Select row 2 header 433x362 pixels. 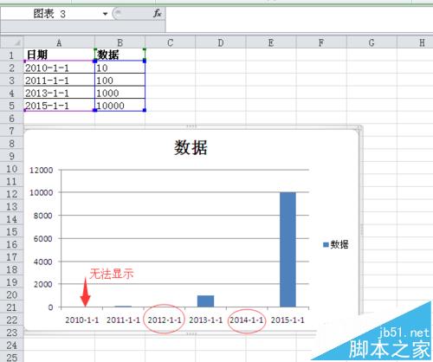click(11, 68)
